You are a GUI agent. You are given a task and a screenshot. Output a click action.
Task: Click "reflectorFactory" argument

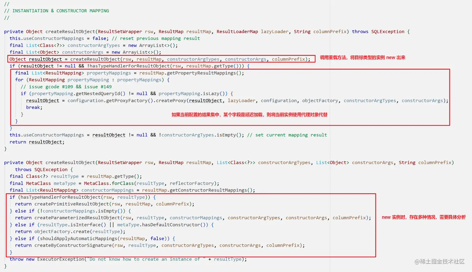[192, 183]
